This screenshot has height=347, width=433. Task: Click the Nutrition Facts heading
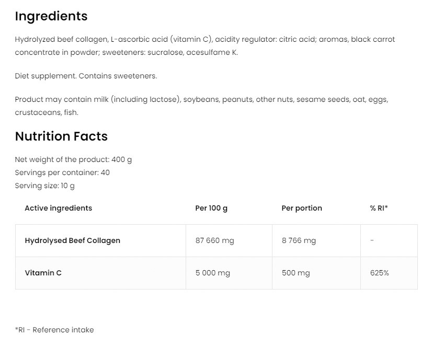point(61,136)
